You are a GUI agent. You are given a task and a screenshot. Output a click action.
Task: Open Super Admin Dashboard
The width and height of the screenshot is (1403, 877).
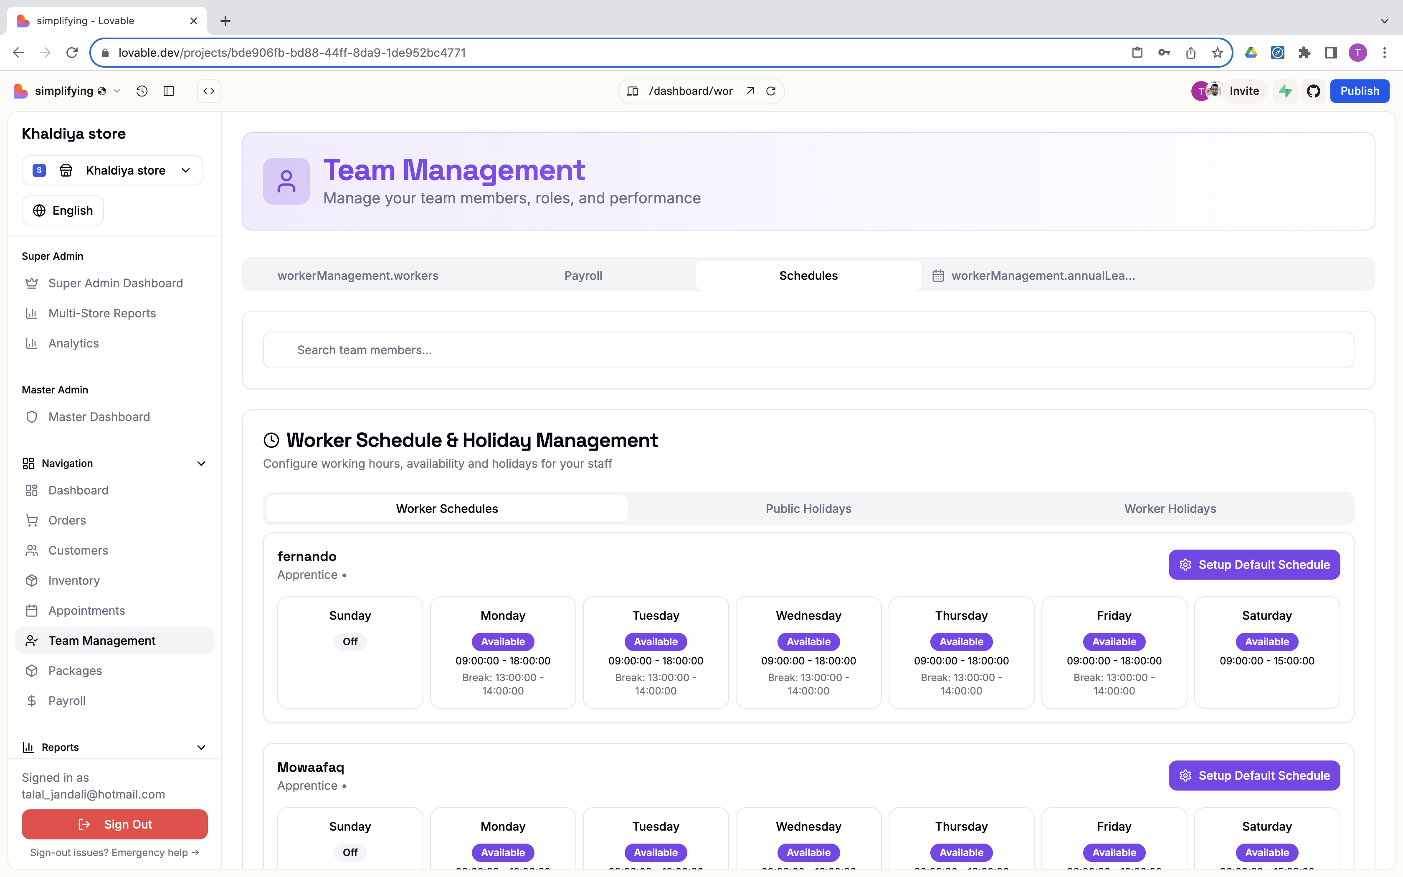coord(115,283)
